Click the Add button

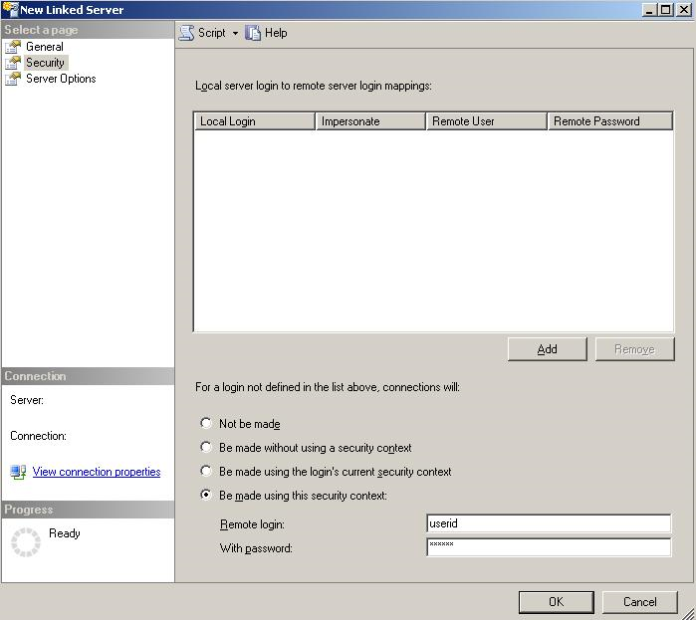point(547,349)
